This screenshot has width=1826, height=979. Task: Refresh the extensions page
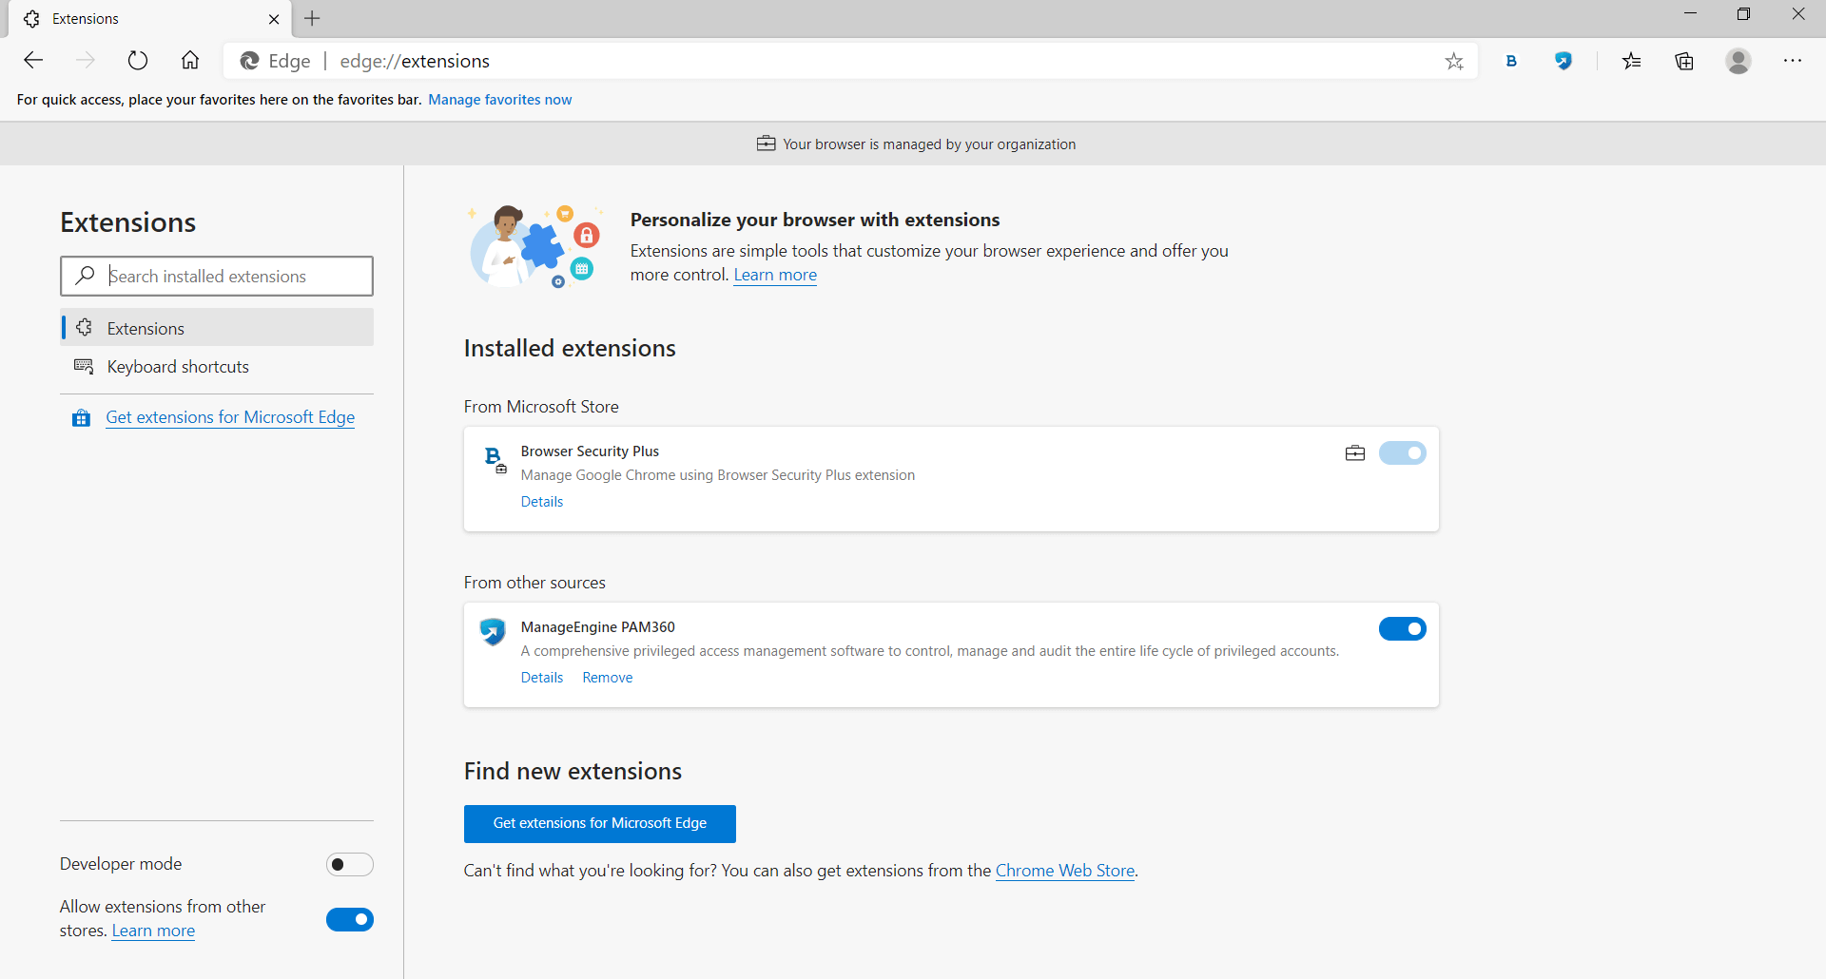coord(138,61)
